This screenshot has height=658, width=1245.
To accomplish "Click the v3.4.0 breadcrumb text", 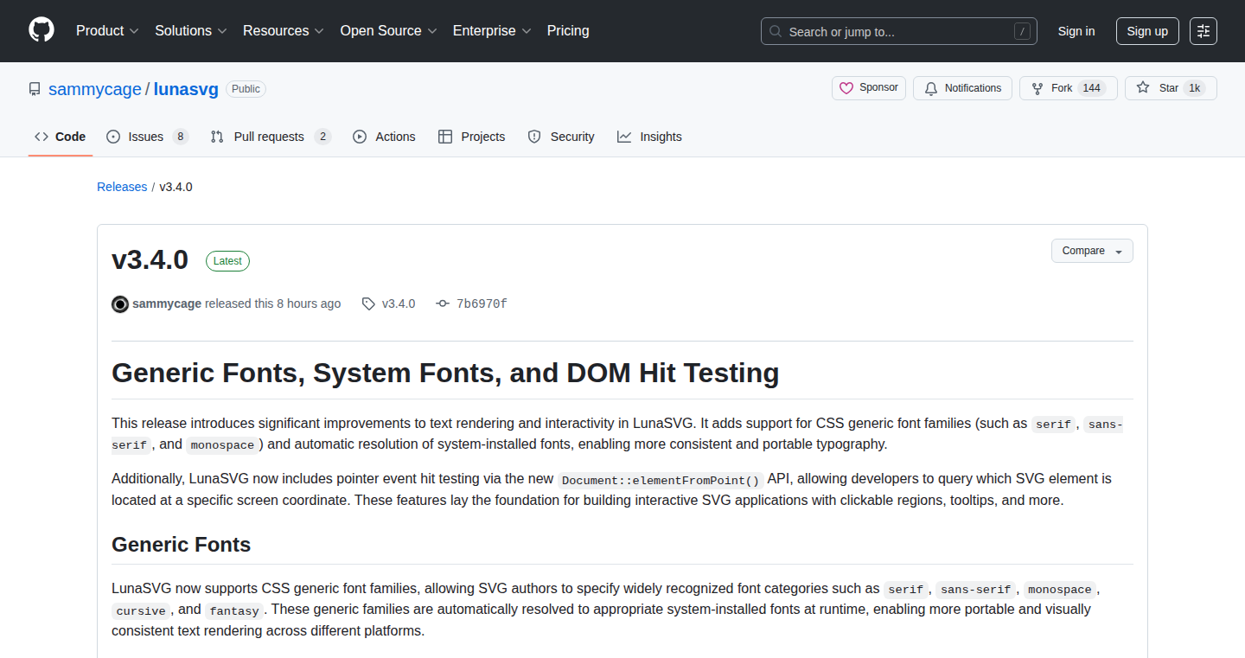I will click(176, 187).
